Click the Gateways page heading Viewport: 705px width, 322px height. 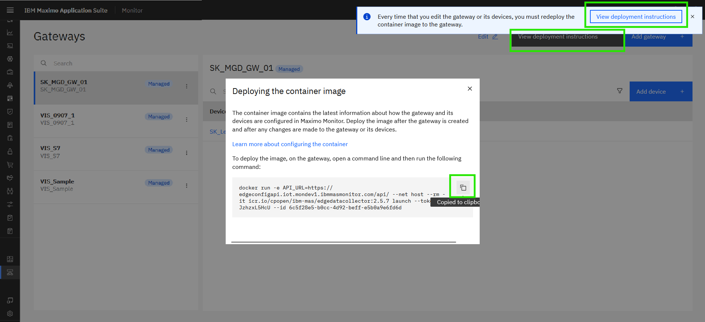coord(59,36)
